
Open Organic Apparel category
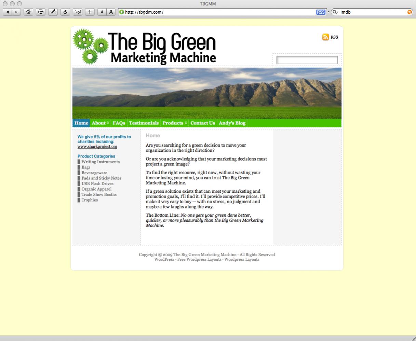(96, 189)
